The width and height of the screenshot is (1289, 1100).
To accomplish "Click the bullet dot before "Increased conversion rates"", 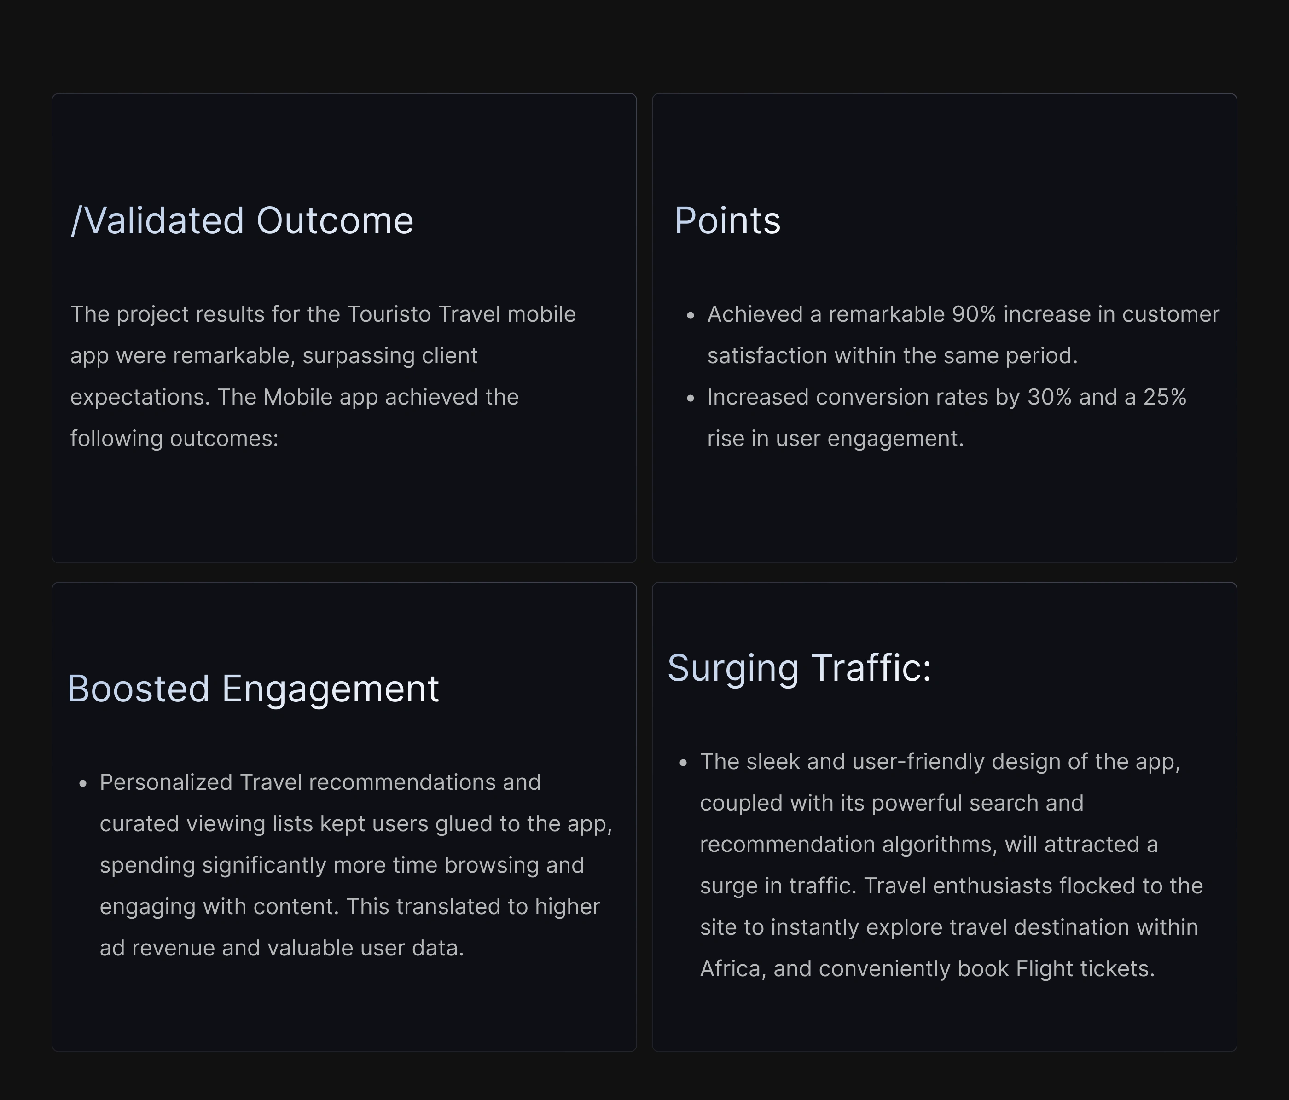I will coord(690,399).
